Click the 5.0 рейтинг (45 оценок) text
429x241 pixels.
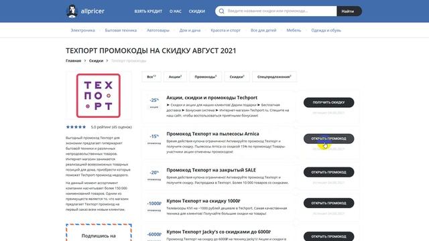tap(111, 127)
